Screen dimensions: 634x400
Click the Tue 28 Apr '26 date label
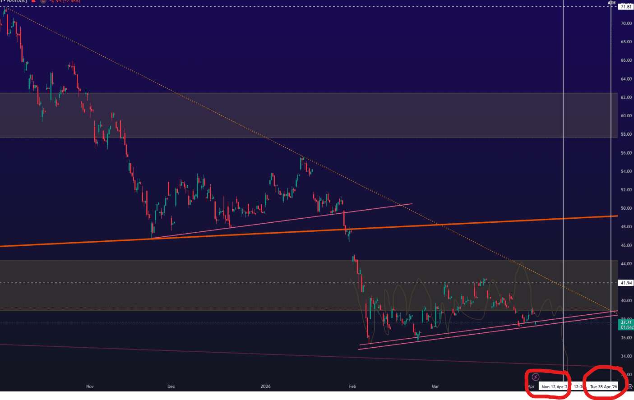tap(603, 386)
